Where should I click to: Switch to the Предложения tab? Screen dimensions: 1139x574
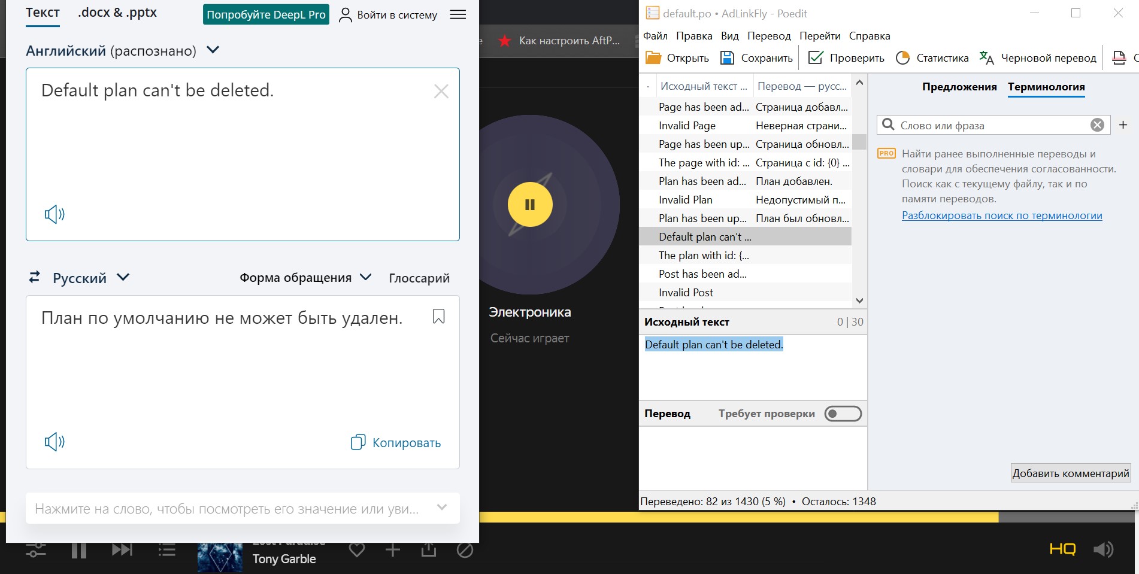pos(959,87)
